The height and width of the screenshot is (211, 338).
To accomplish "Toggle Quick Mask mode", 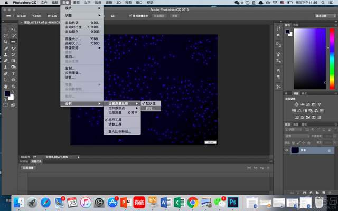I will pyautogui.click(x=6, y=105).
